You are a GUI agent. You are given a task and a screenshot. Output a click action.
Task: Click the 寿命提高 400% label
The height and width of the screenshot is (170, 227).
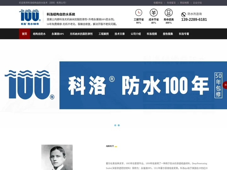coord(169,21)
